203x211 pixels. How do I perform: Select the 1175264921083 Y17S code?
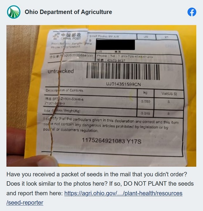tap(112, 141)
